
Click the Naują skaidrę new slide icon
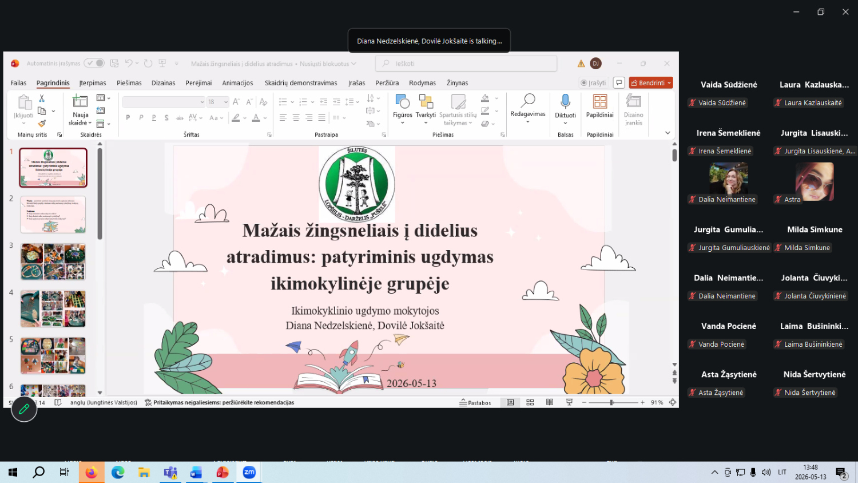[80, 101]
